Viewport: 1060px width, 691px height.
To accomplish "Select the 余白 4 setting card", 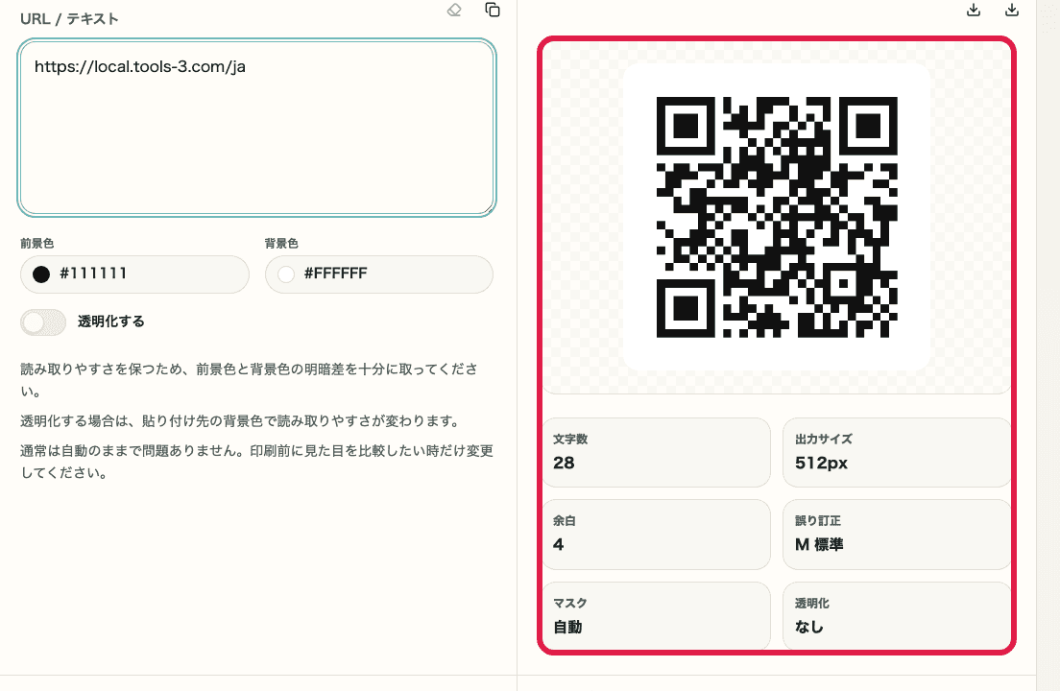I will point(656,535).
